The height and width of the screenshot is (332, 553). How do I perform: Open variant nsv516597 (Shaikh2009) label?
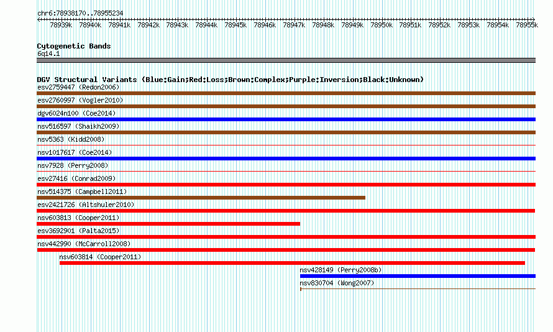78,126
